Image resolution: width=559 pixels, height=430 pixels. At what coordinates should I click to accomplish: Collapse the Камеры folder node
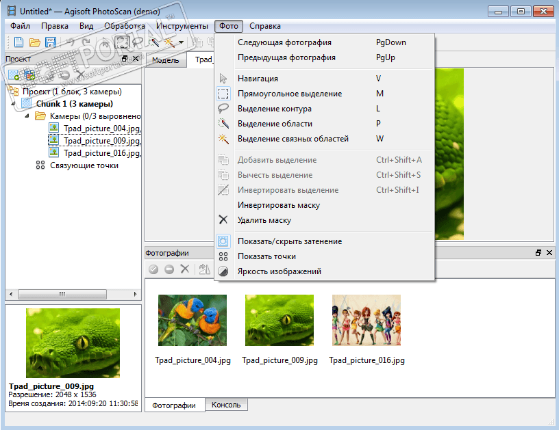click(x=27, y=116)
